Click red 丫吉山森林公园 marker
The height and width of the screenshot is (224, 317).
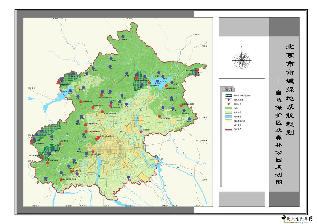(159, 117)
